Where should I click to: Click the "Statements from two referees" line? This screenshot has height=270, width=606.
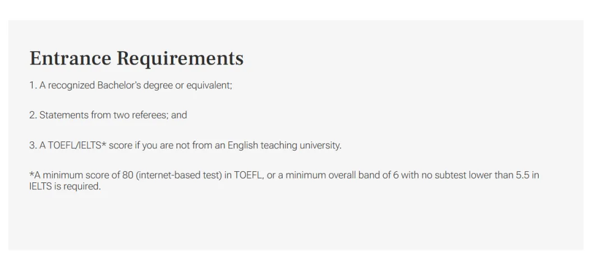[108, 115]
